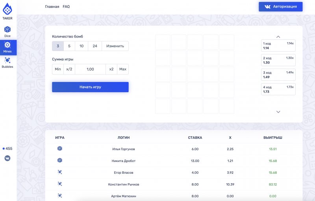This screenshot has height=201, width=315.
Task: Double the bet with x2
Action: click(x=111, y=69)
